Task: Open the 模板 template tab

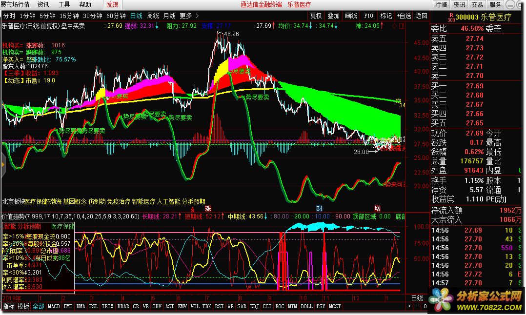Action: pyautogui.click(x=23, y=306)
